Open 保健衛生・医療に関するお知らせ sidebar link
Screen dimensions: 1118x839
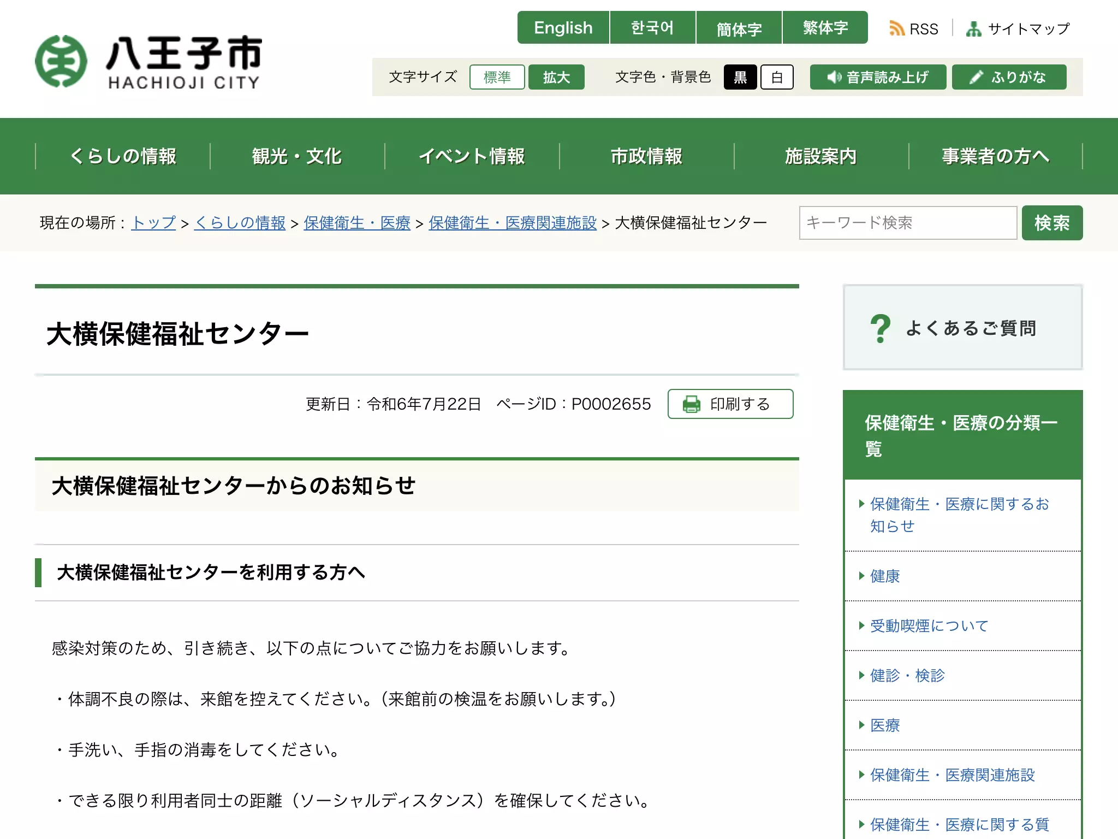pos(959,515)
